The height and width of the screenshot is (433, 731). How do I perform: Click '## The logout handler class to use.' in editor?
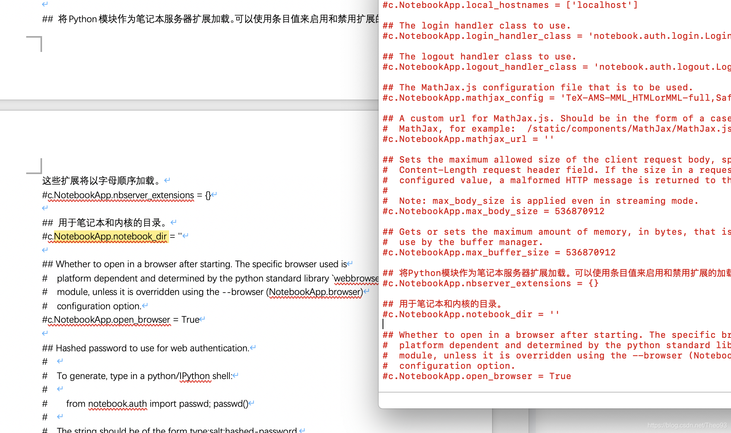point(479,57)
